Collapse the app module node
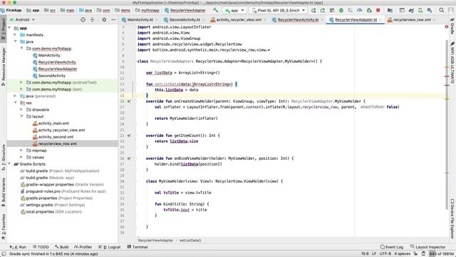 (x=9, y=28)
